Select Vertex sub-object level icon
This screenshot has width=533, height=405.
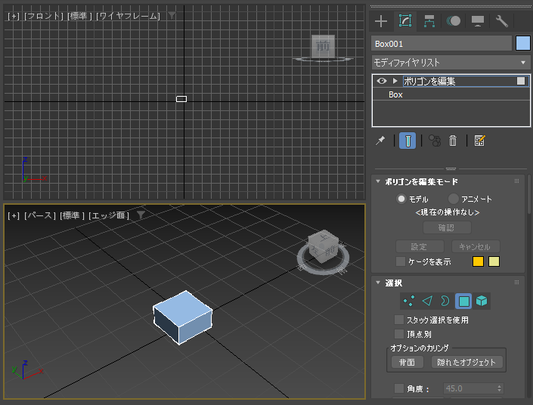point(409,301)
